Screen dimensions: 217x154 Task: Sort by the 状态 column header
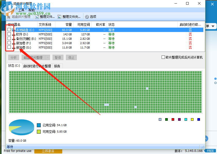click(142, 25)
